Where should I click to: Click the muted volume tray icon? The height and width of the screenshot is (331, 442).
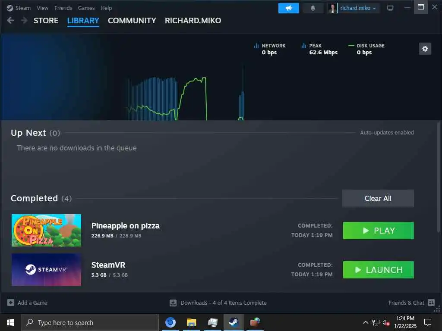[386, 322]
